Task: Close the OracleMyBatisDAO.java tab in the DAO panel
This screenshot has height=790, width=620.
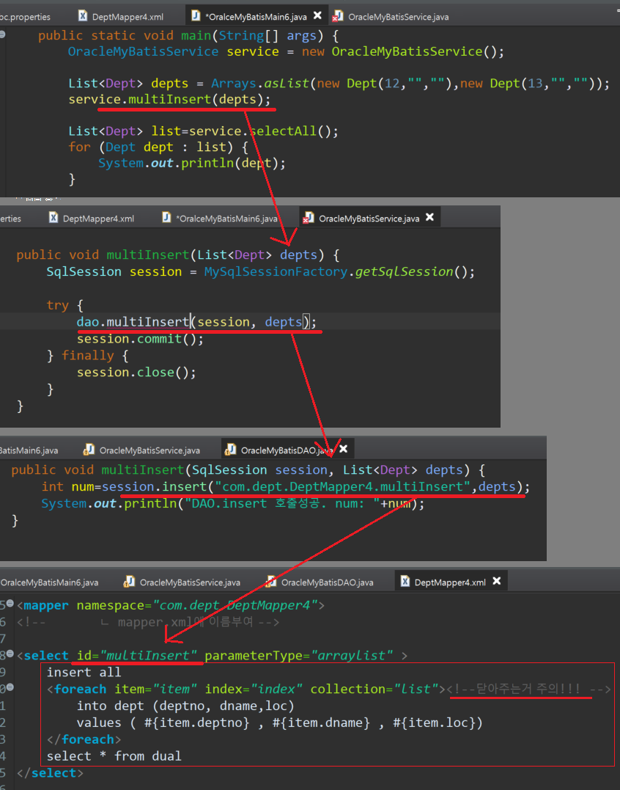Action: point(343,448)
